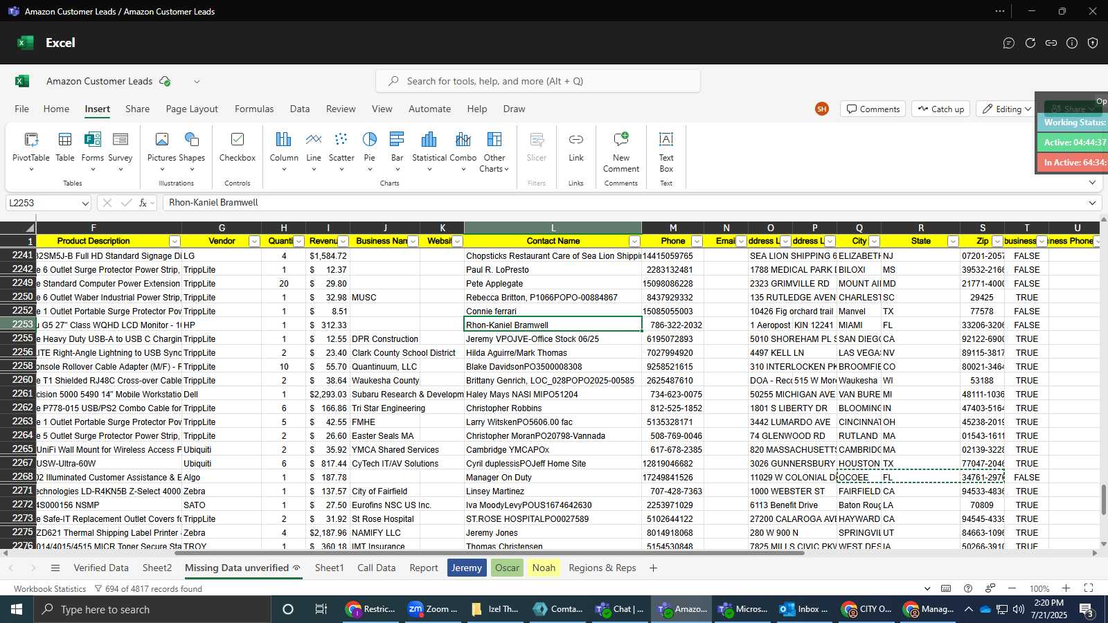Viewport: 1108px width, 623px height.
Task: Expand the Name Box dropdown
Action: pos(85,203)
